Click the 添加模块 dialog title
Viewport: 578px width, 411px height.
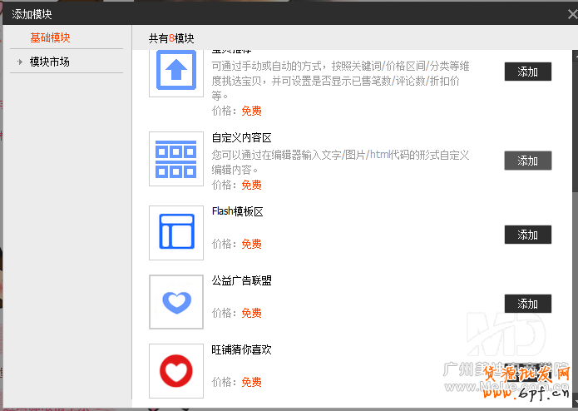(x=34, y=13)
